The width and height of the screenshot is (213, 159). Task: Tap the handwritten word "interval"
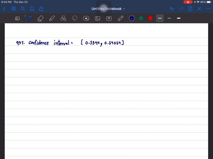tap(62, 43)
